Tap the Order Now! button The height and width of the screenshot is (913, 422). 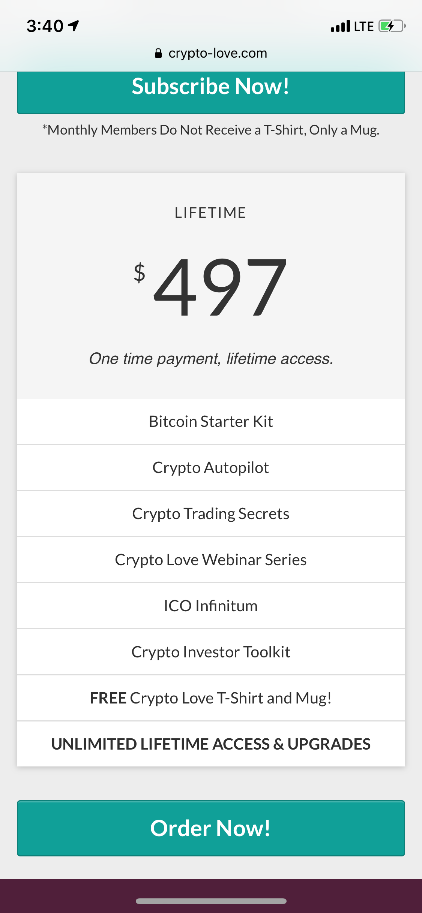211,828
